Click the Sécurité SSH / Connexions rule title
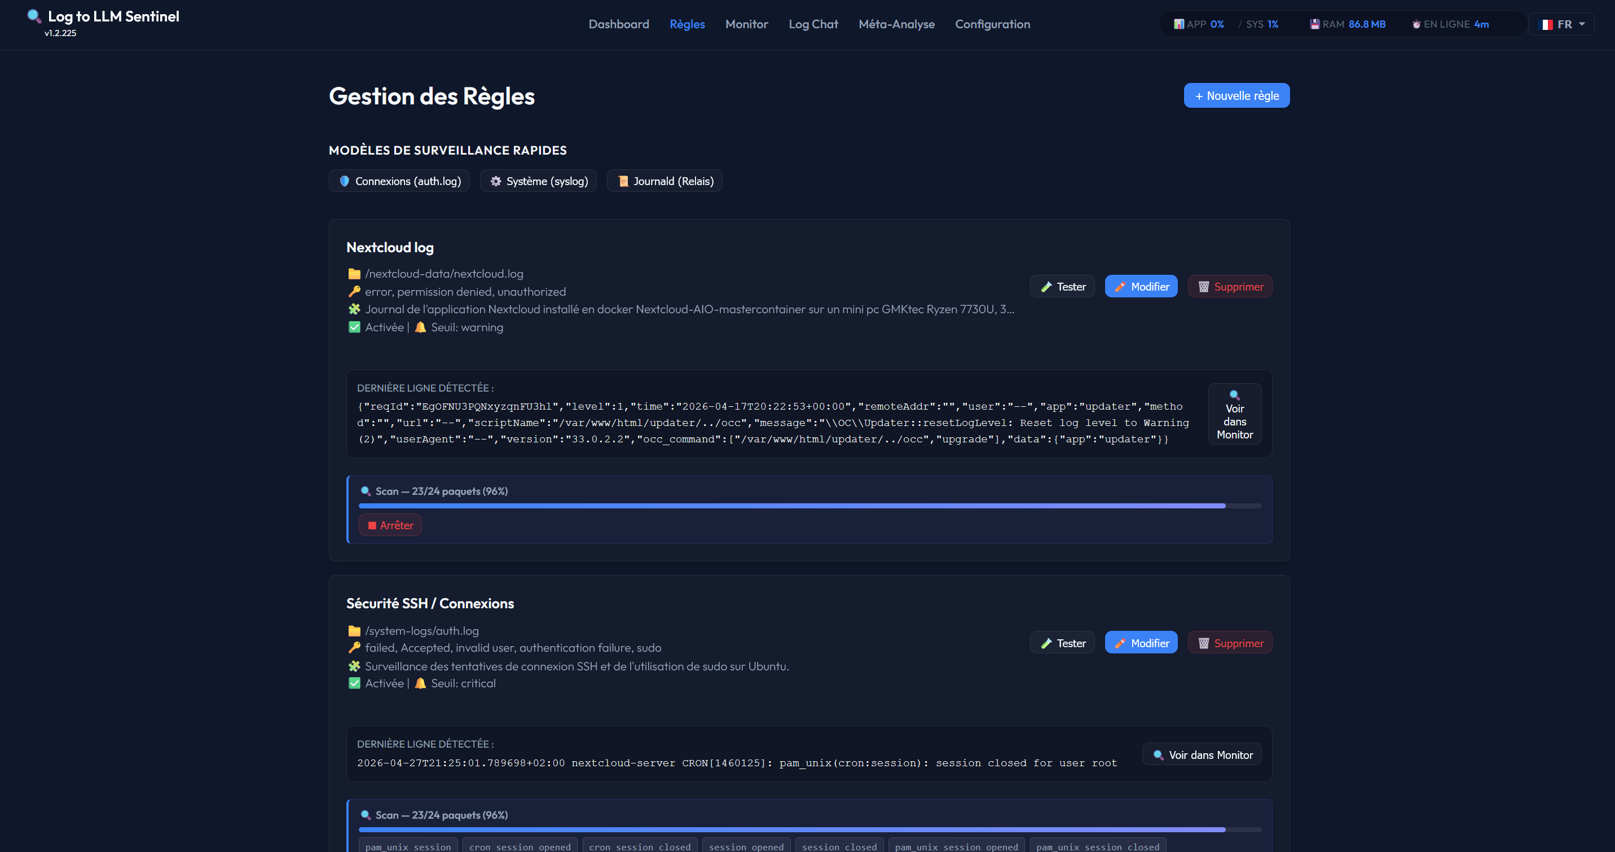 (x=430, y=603)
